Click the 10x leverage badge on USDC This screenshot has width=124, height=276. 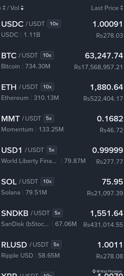54,24
